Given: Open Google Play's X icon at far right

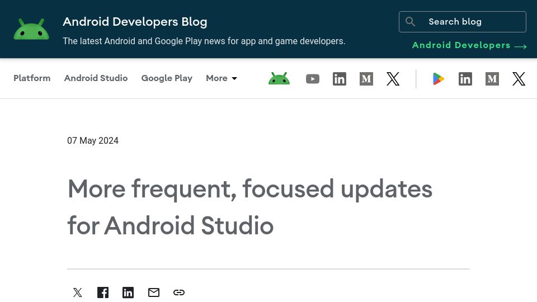Looking at the screenshot, I should [519, 79].
